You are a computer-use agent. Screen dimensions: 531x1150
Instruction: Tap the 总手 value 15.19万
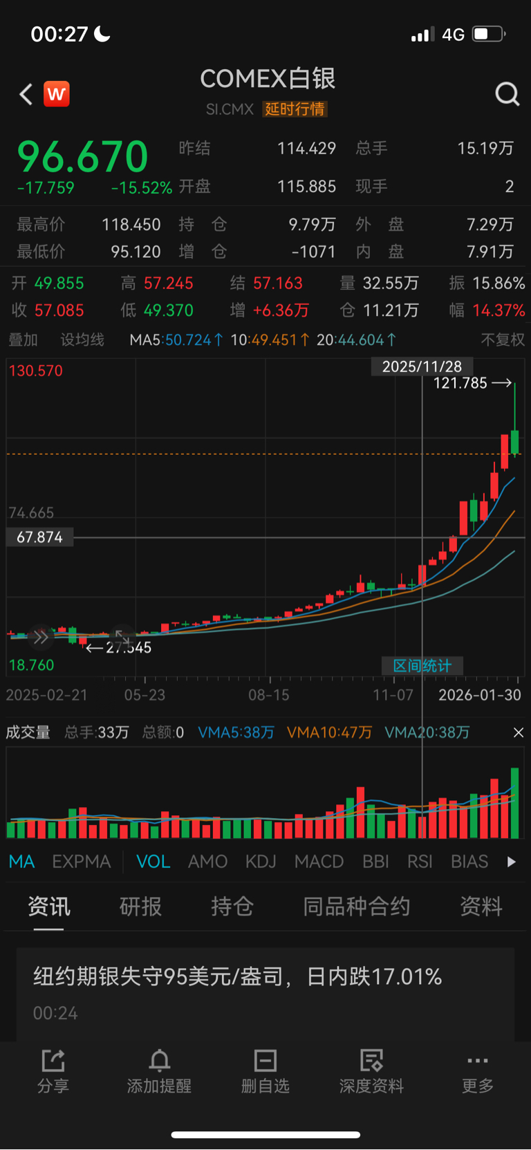tap(485, 149)
